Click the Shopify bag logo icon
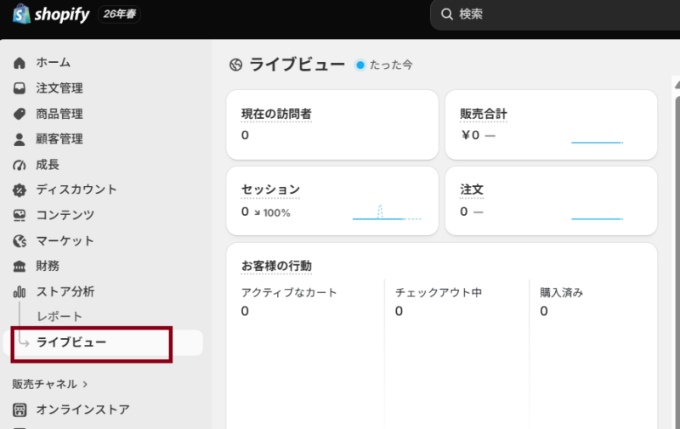This screenshot has width=680, height=429. tap(21, 14)
